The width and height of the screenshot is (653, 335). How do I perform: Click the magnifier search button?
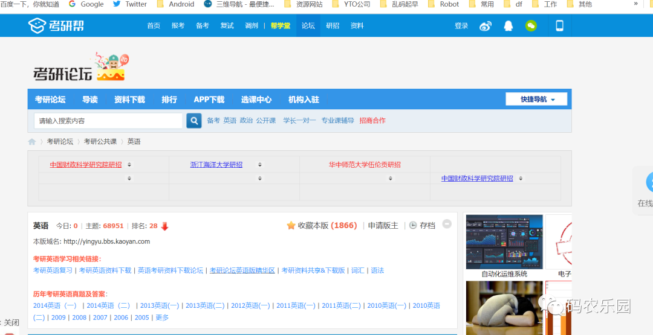(193, 121)
